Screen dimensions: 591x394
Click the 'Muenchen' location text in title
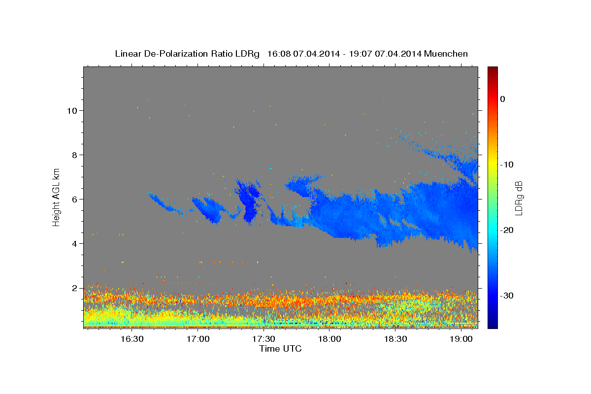[446, 54]
